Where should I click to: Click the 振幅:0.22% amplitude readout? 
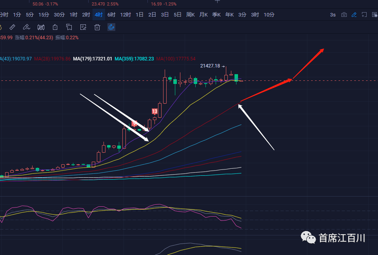coord(67,37)
